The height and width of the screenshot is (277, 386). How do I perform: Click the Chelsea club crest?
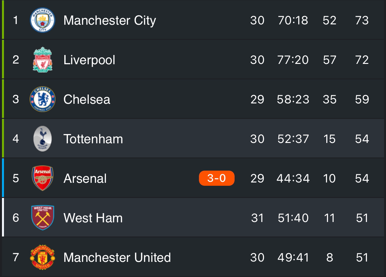(42, 99)
